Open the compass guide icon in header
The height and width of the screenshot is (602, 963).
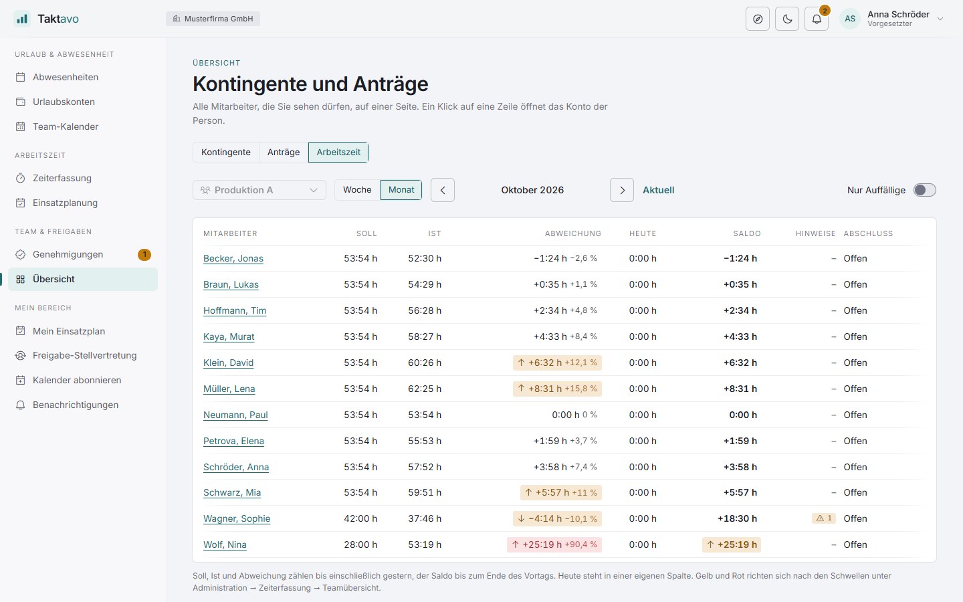(758, 19)
